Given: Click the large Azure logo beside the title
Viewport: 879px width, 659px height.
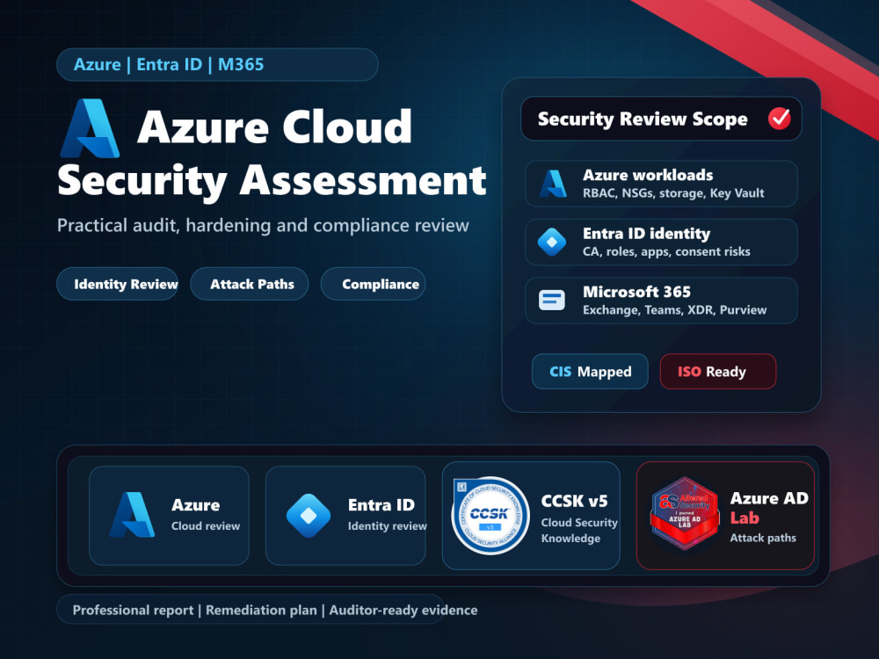Looking at the screenshot, I should point(90,128).
